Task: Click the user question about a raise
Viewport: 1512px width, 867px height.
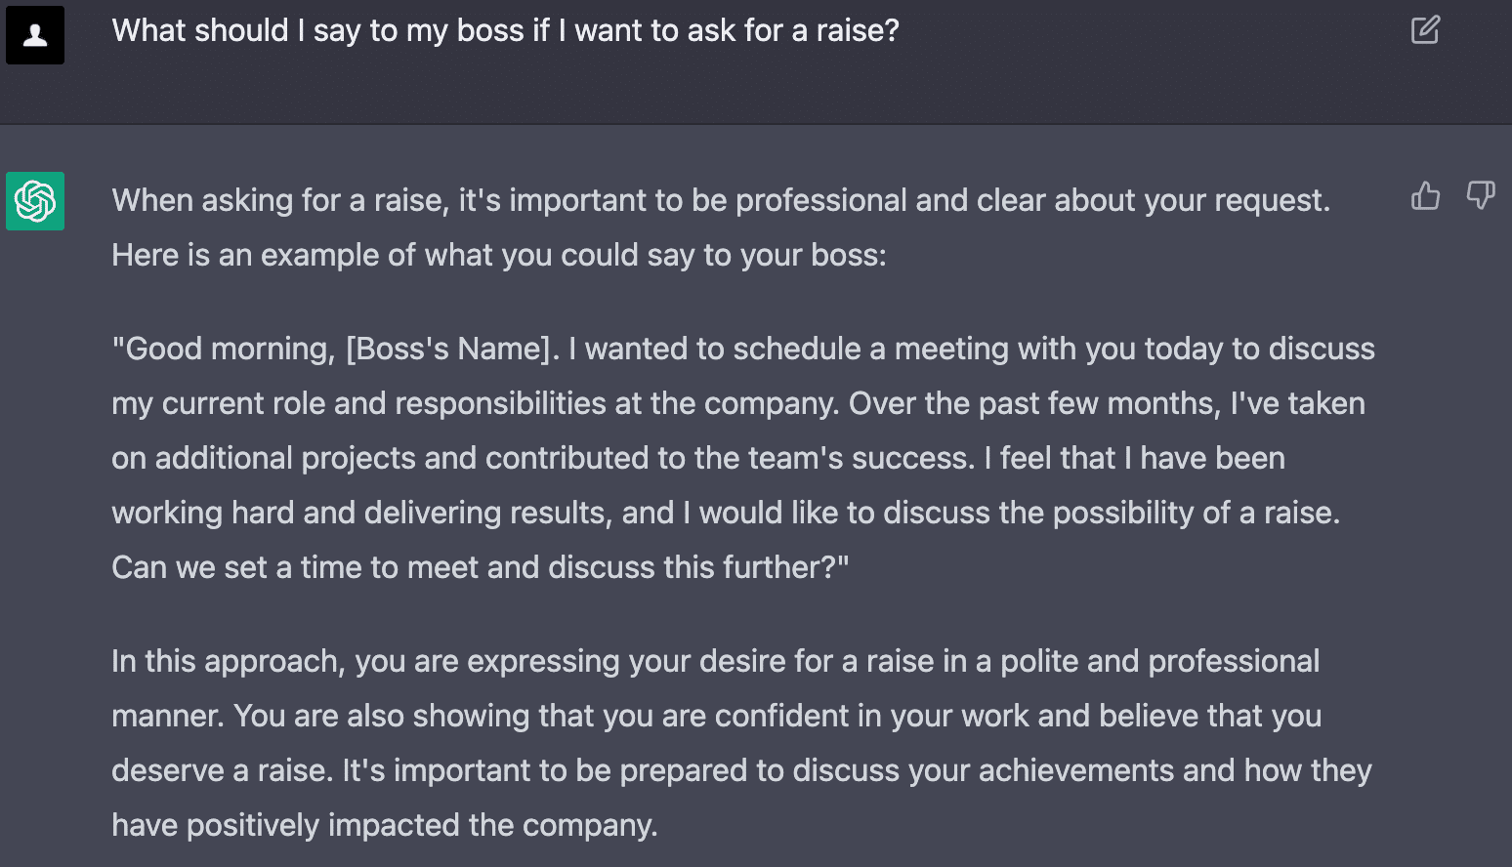Action: point(505,31)
